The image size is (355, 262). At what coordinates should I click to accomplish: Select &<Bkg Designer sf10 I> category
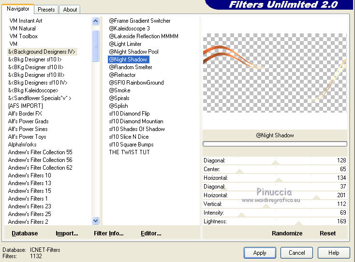(35, 59)
